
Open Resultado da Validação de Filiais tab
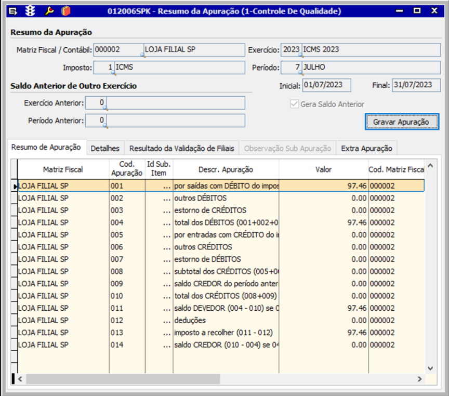(x=183, y=149)
